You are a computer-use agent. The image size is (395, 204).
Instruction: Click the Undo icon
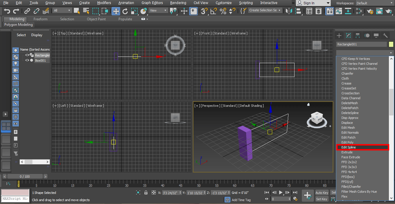tap(7, 11)
